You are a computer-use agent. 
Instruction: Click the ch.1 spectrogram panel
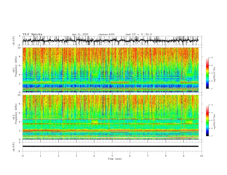pyautogui.click(x=111, y=70)
